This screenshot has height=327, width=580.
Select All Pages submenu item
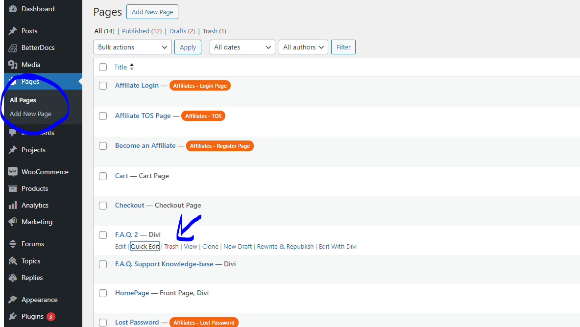coord(23,100)
